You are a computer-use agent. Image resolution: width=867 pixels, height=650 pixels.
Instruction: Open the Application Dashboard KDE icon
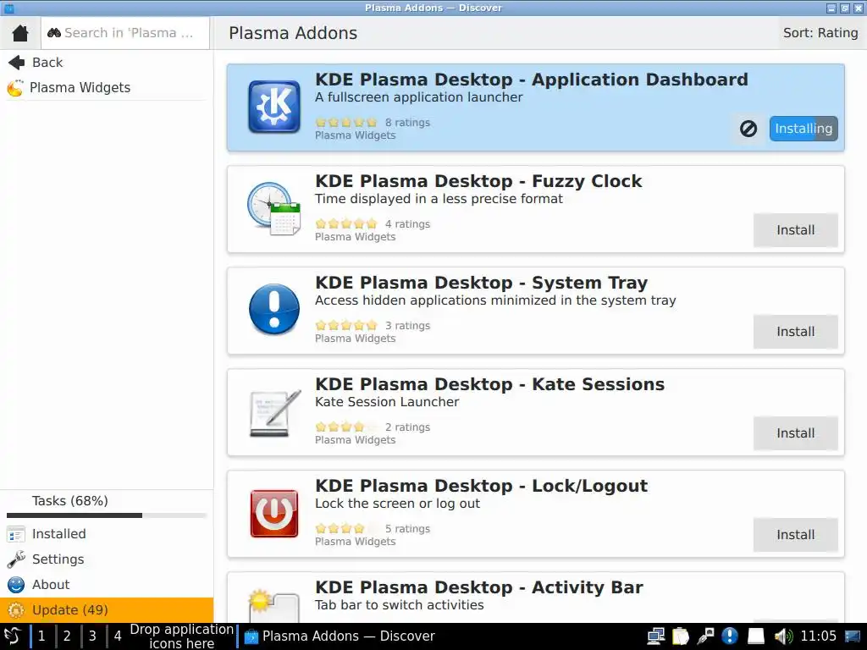tap(274, 107)
